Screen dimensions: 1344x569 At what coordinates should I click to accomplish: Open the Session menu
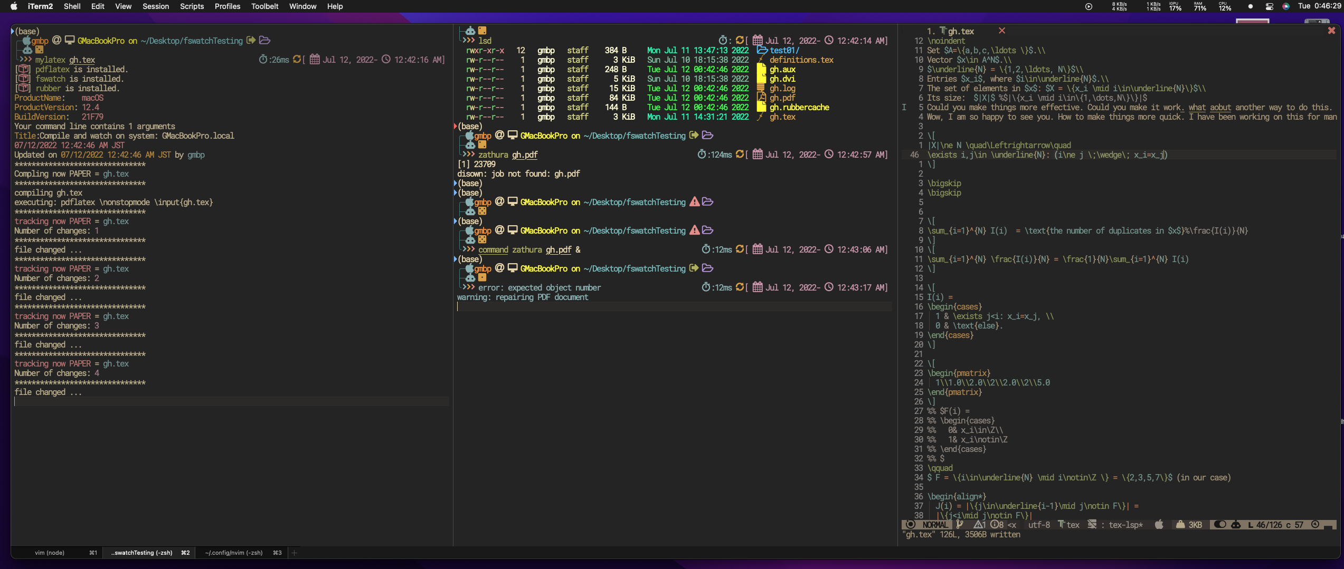pos(156,6)
